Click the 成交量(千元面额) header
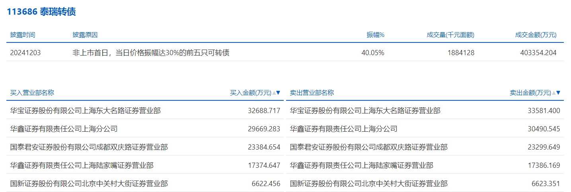Screen dimensions: 571x192 point(450,35)
